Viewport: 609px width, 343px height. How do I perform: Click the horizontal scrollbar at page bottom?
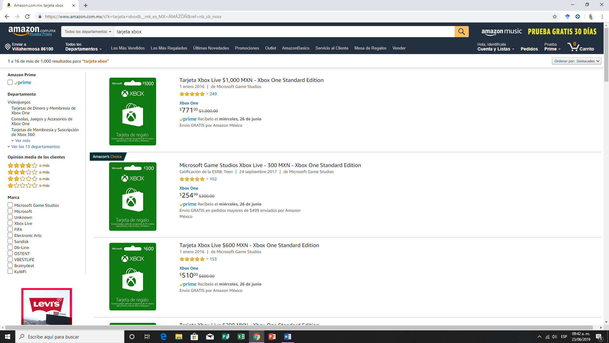299,327
